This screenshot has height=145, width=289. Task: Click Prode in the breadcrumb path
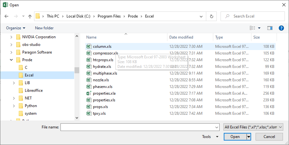tap(133, 16)
